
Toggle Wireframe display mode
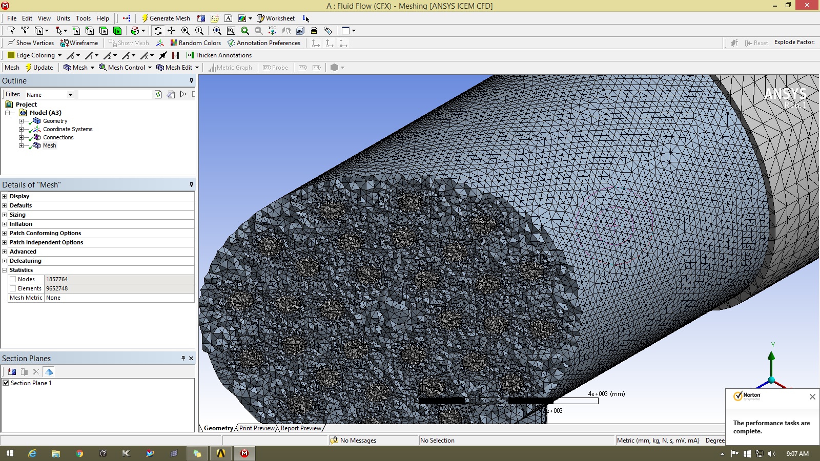coord(79,43)
